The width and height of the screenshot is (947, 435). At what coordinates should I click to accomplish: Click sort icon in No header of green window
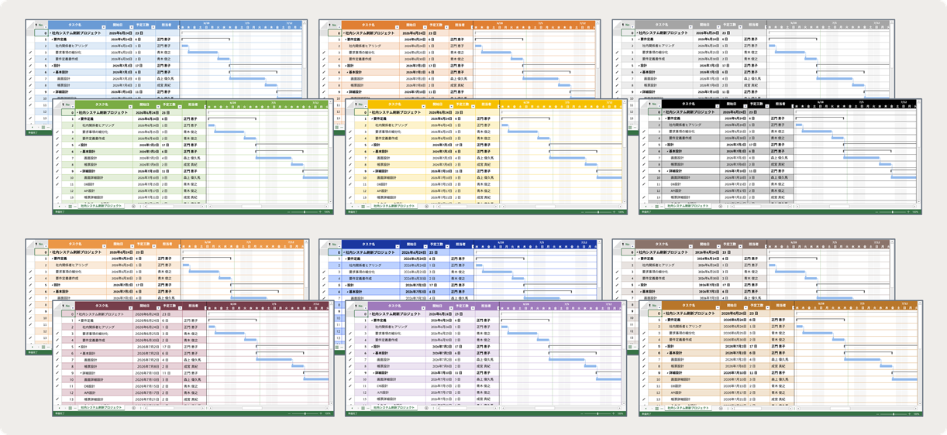point(63,104)
